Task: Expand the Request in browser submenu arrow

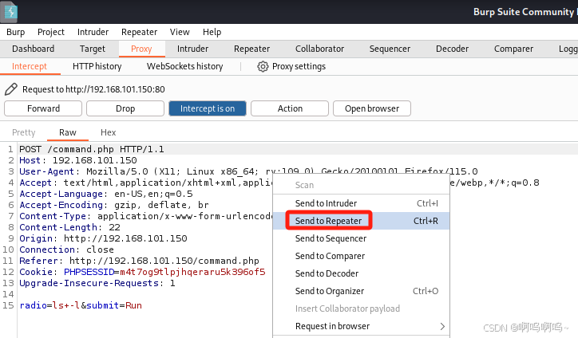Action: [442, 326]
